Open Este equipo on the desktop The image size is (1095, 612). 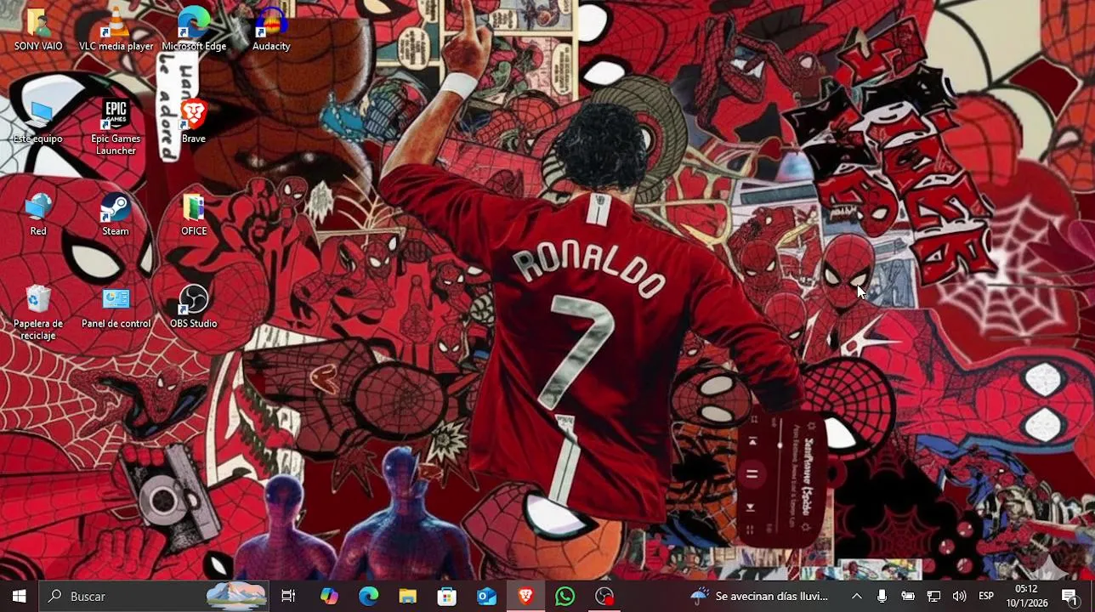pos(38,122)
